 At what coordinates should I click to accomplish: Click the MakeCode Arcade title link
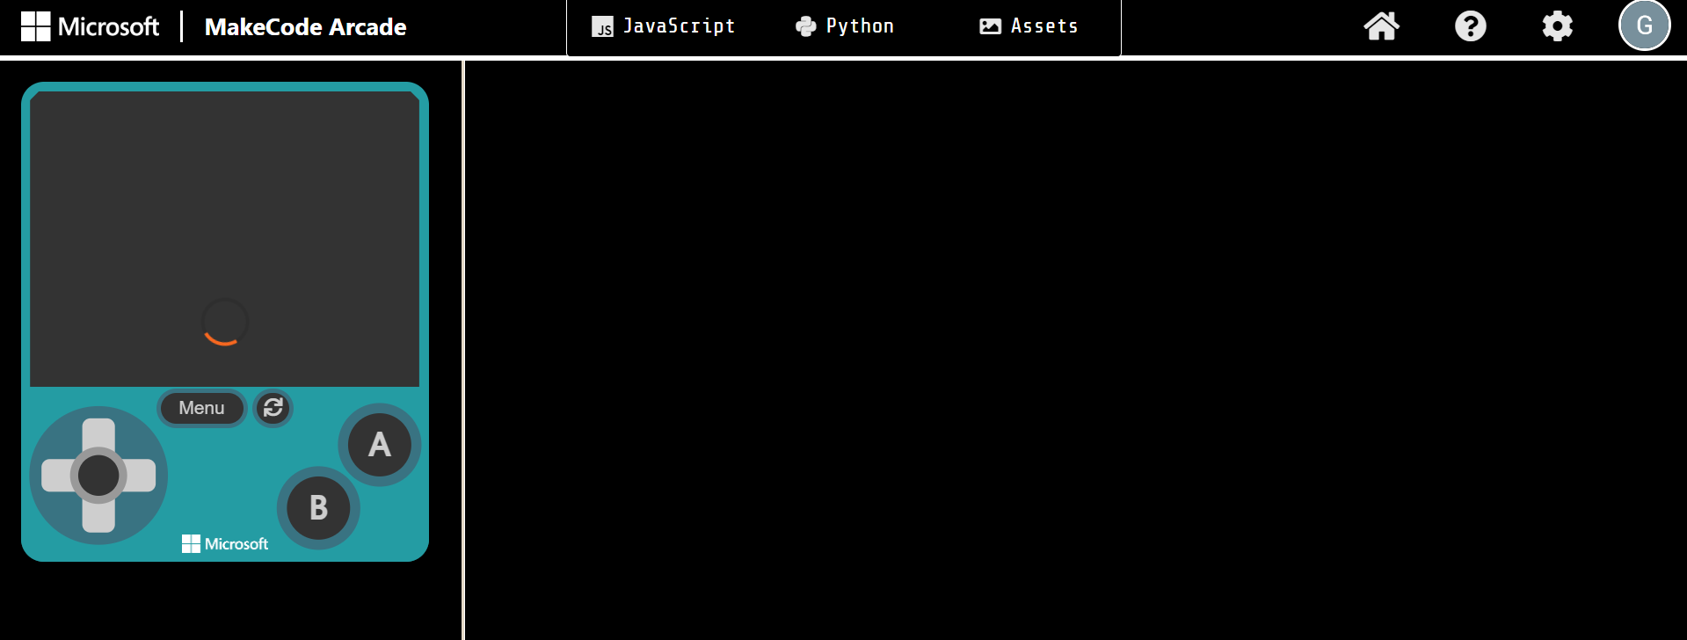305,27
